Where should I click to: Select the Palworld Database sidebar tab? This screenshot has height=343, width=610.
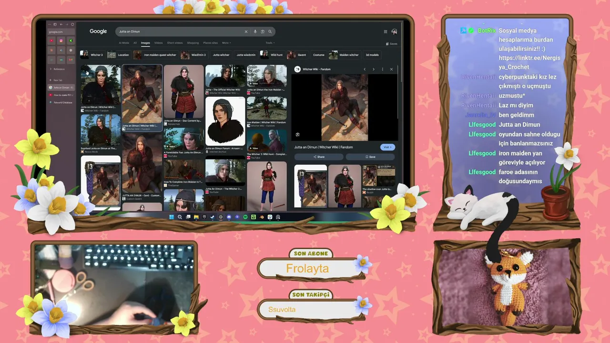tap(61, 102)
